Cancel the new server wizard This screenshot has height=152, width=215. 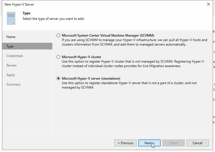click(197, 143)
